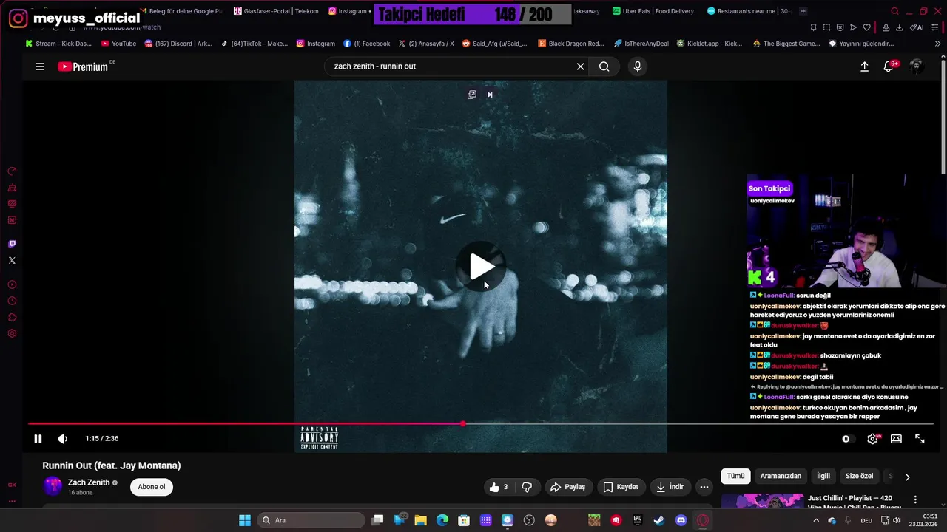Show hidden system tray icons chevron

(x=816, y=520)
